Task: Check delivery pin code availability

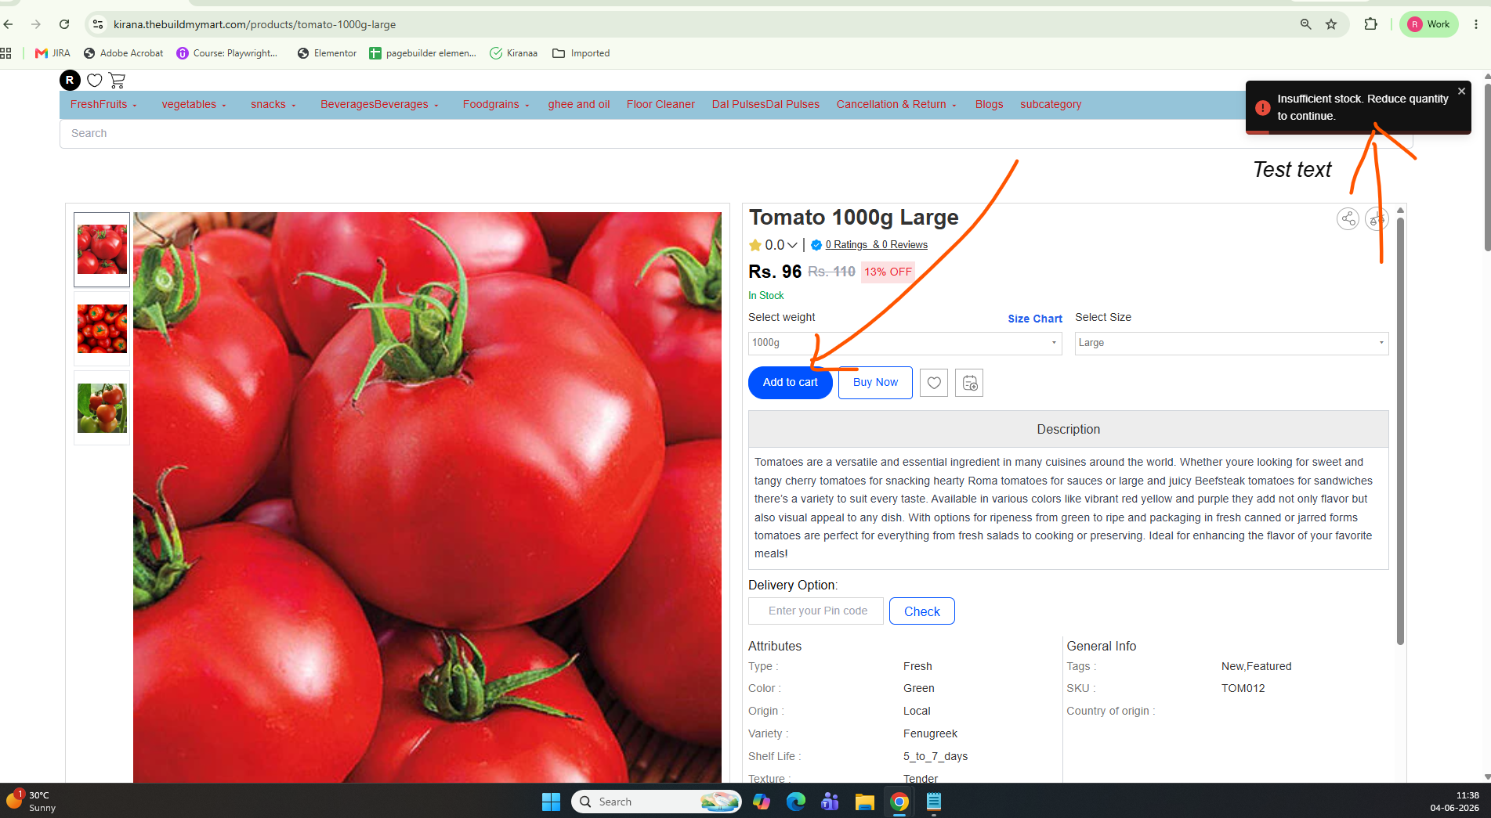Action: pyautogui.click(x=922, y=611)
